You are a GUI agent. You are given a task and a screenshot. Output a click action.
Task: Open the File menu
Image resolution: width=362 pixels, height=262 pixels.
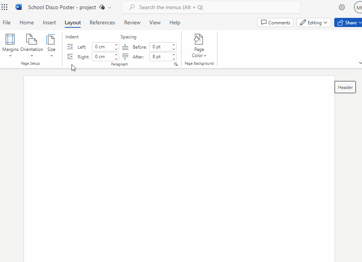(x=7, y=22)
